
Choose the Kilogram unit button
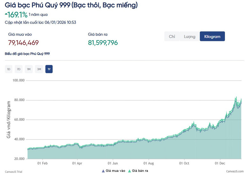tap(212, 37)
